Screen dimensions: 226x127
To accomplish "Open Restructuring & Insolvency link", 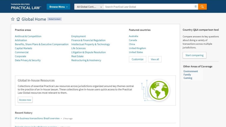I will click(86, 60).
